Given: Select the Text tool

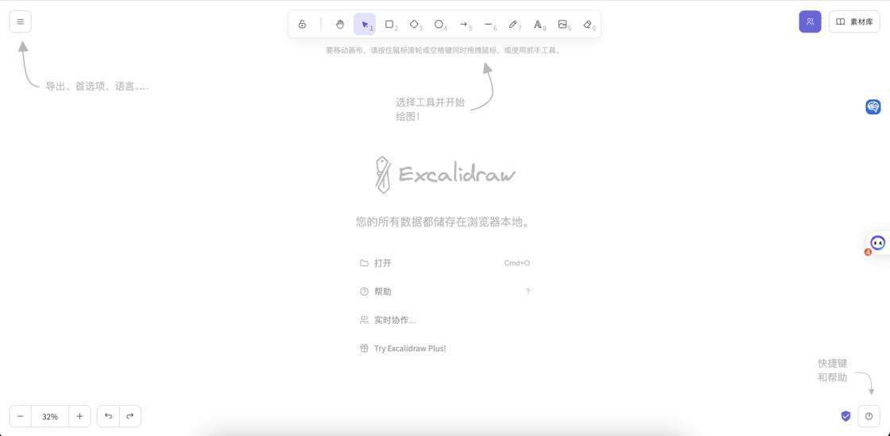Looking at the screenshot, I should 538,25.
